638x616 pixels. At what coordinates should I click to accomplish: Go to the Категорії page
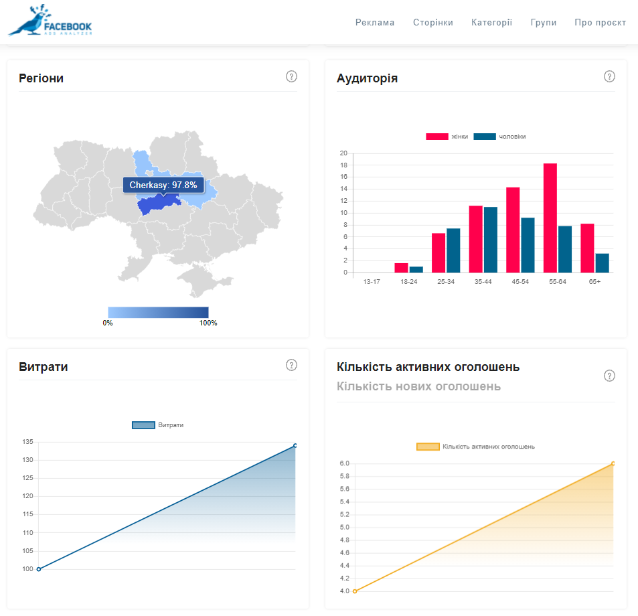pos(491,22)
